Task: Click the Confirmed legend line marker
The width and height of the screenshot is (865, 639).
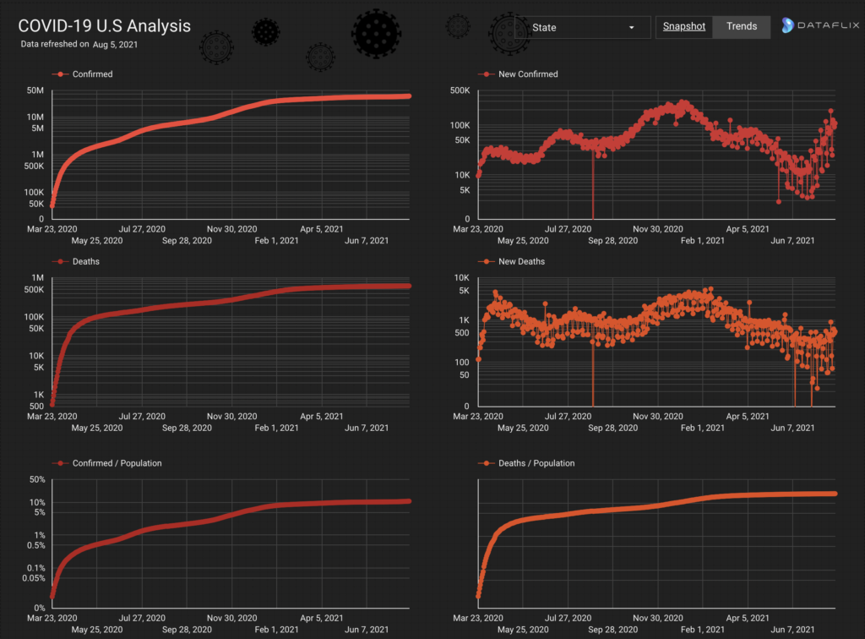Action: tap(59, 74)
